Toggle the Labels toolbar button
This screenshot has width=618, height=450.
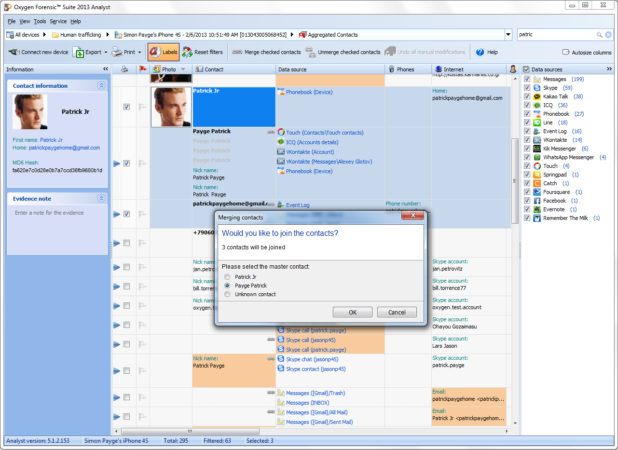click(x=163, y=52)
